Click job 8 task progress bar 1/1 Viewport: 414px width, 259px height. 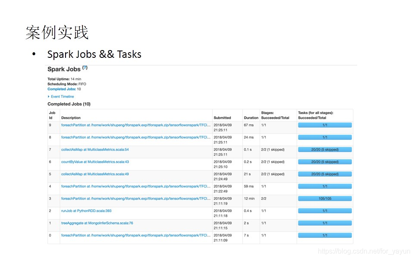tap(325, 137)
